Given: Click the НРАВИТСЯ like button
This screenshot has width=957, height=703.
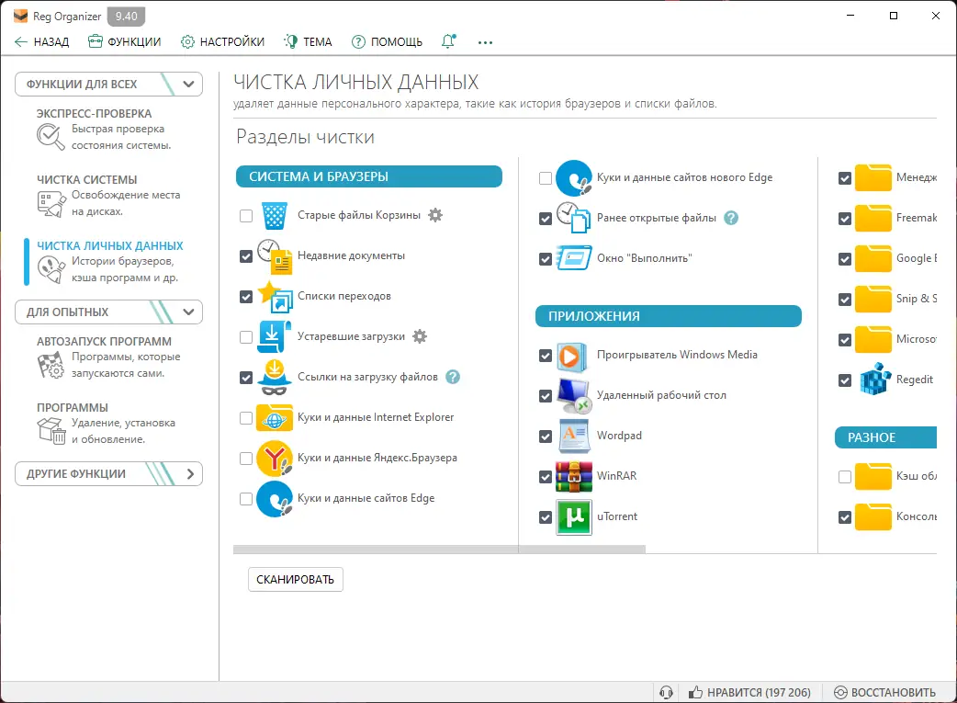Looking at the screenshot, I should (x=749, y=692).
